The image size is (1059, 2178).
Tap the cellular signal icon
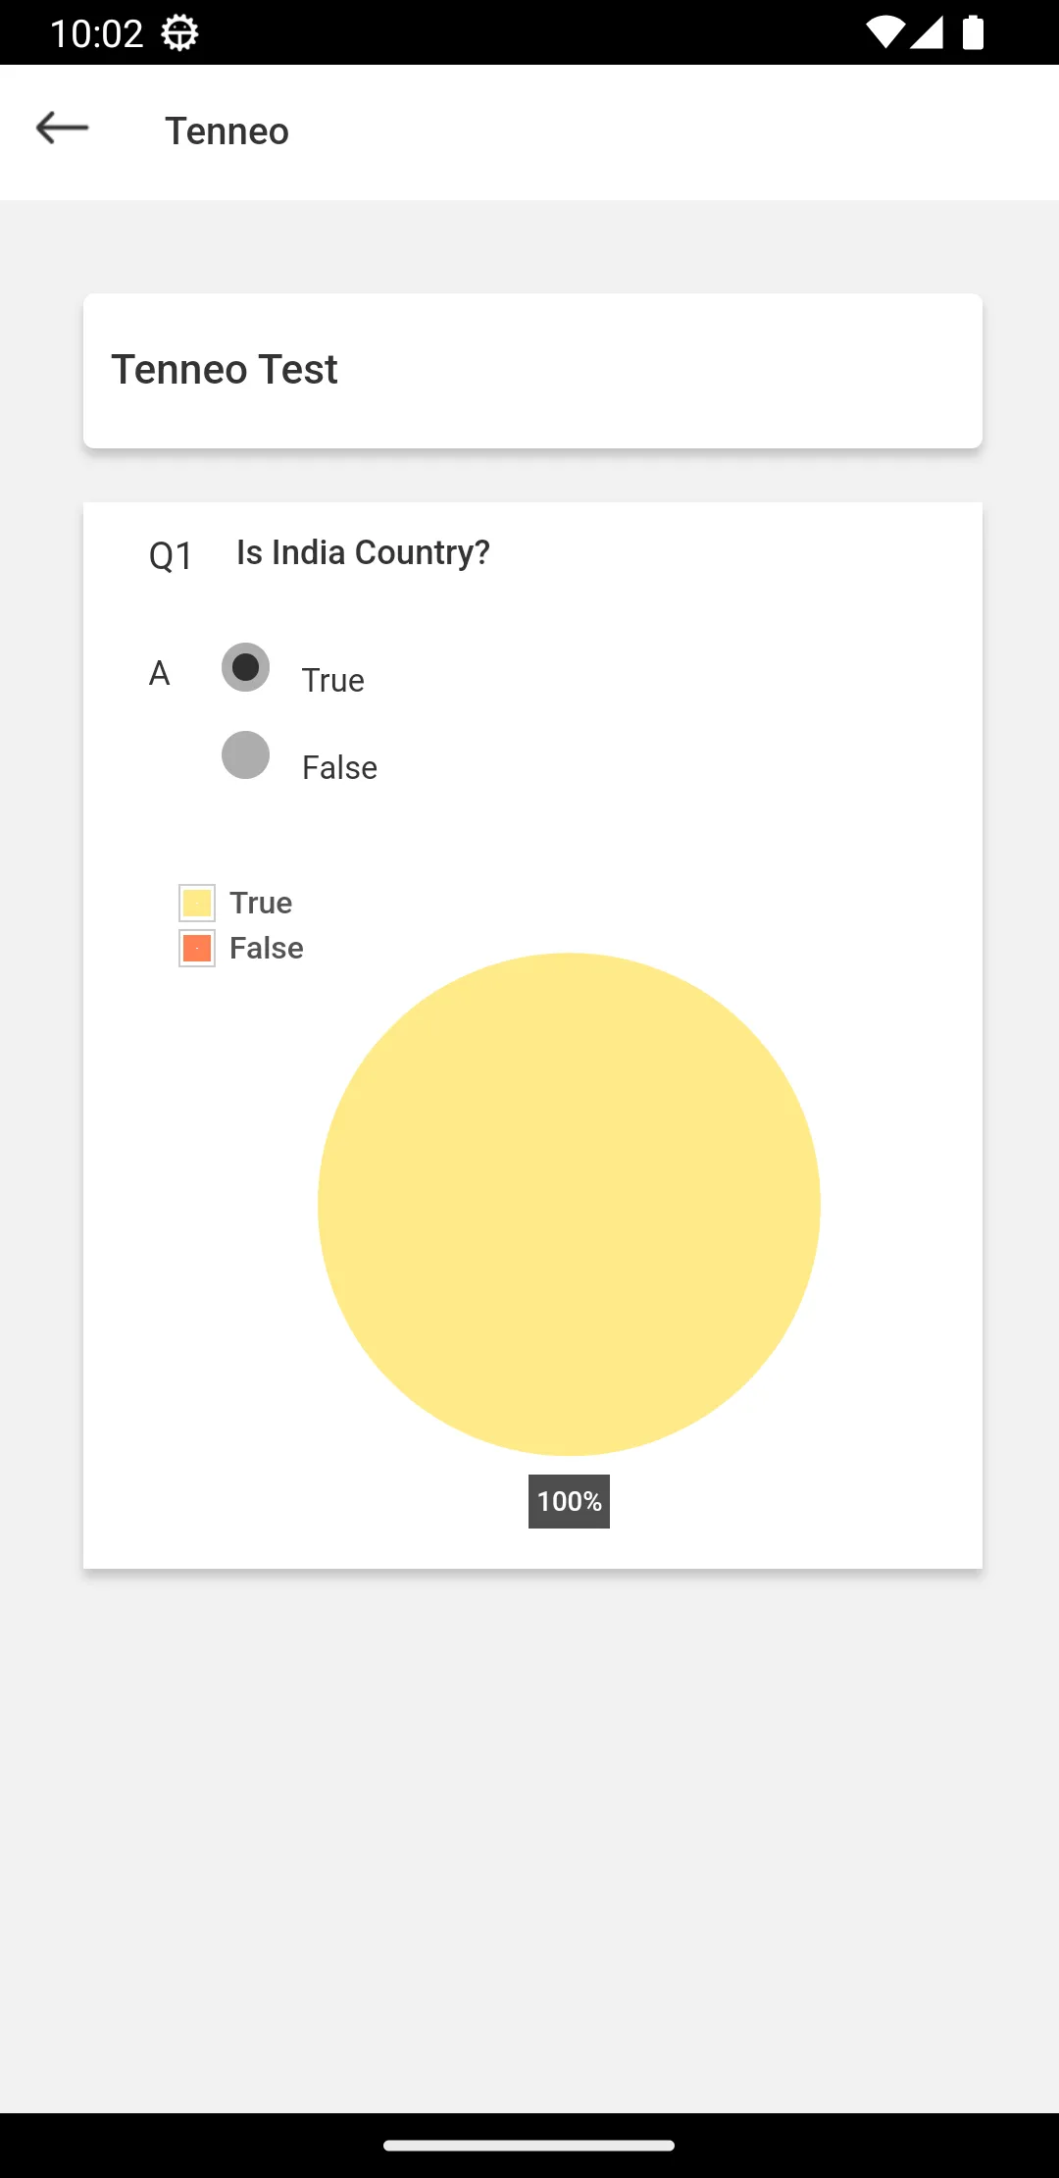tap(927, 32)
